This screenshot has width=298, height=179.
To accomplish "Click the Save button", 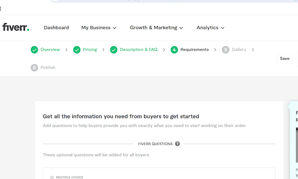I will tap(284, 59).
